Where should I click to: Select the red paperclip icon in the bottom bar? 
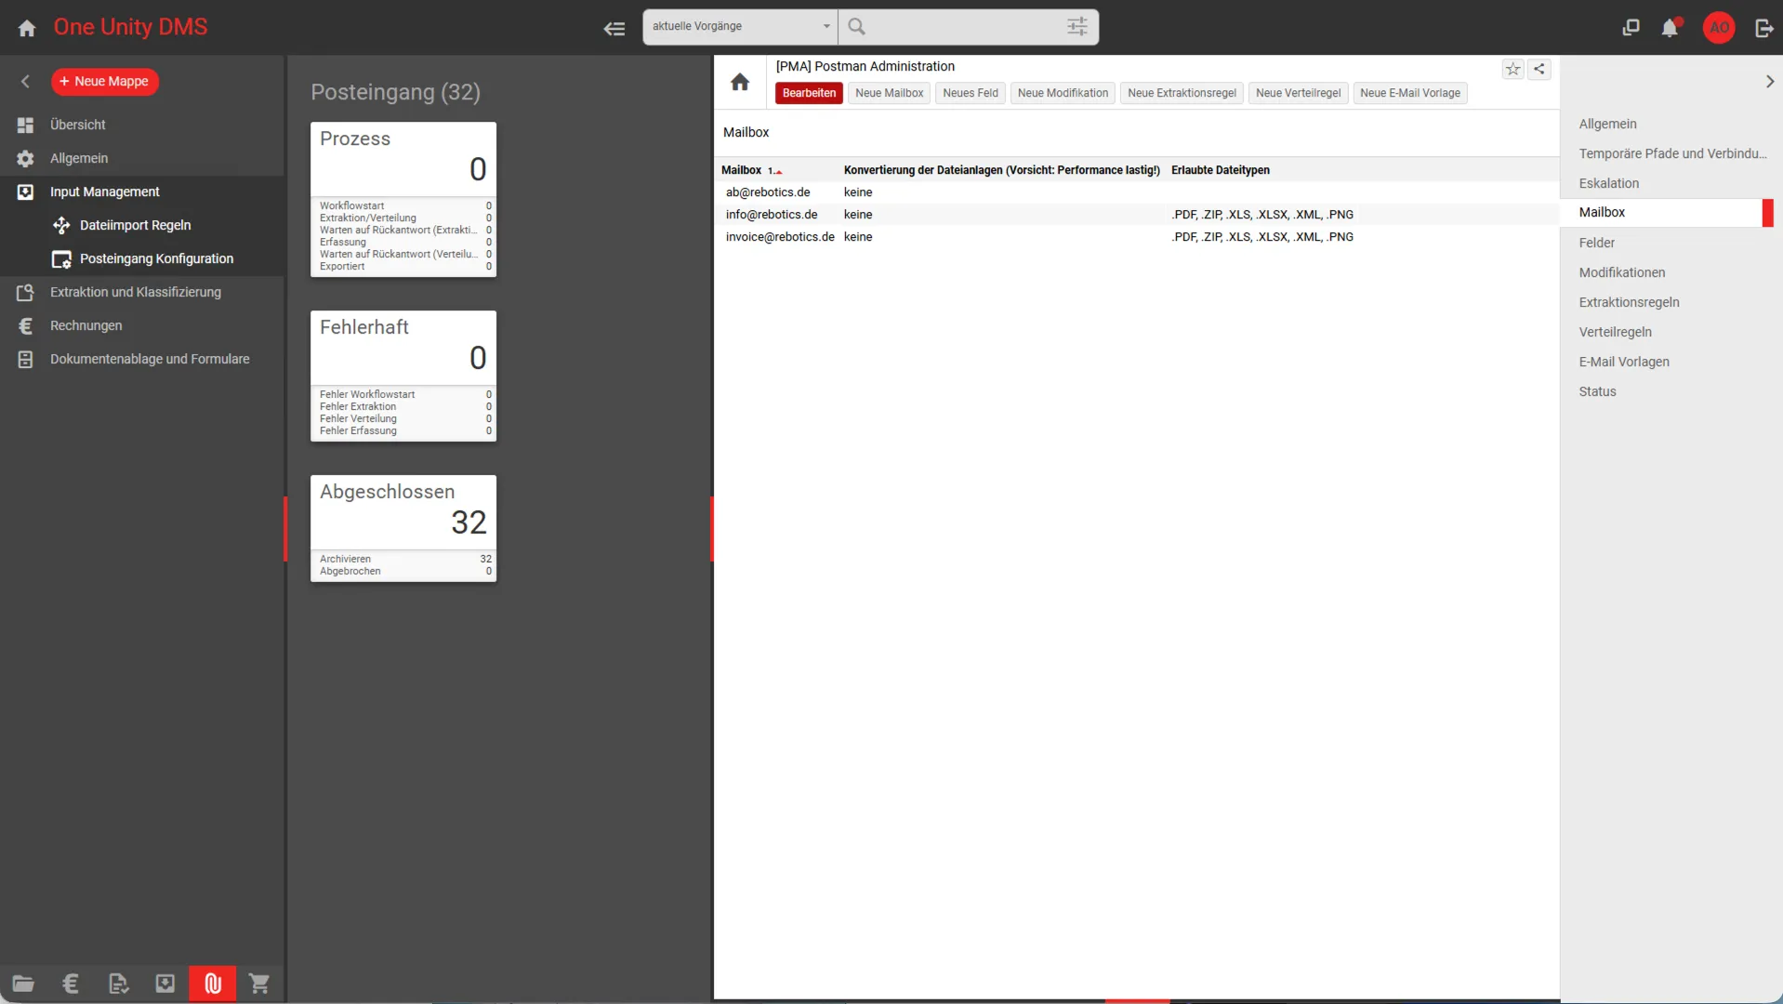coord(213,984)
